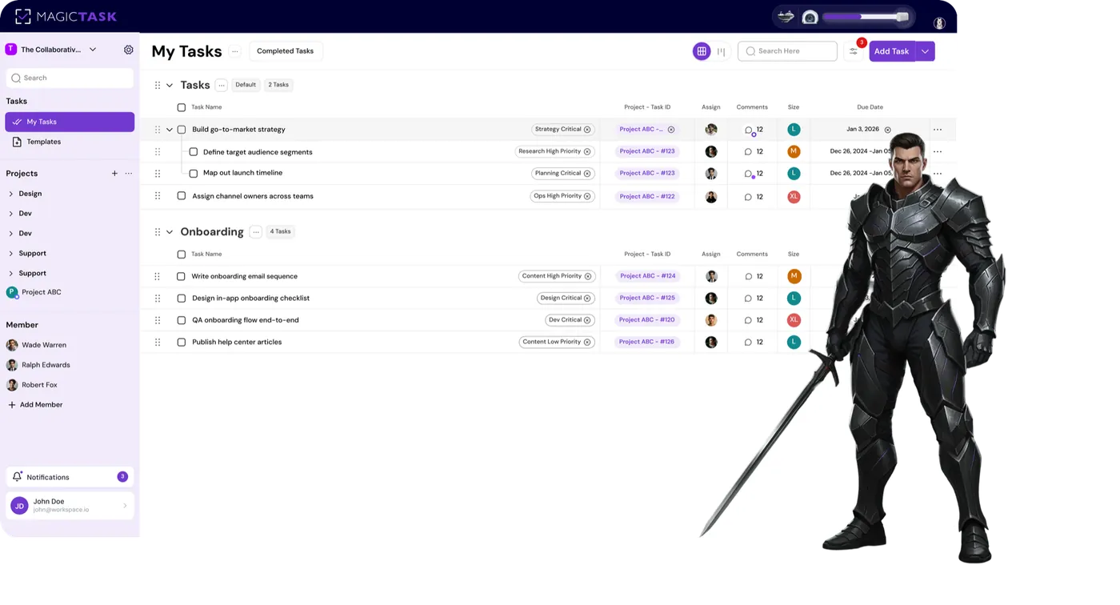Switch to board columns view icon

click(x=722, y=51)
